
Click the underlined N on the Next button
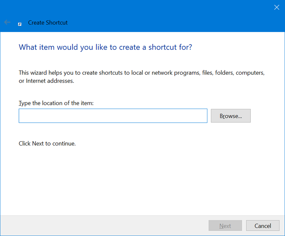click(x=221, y=226)
